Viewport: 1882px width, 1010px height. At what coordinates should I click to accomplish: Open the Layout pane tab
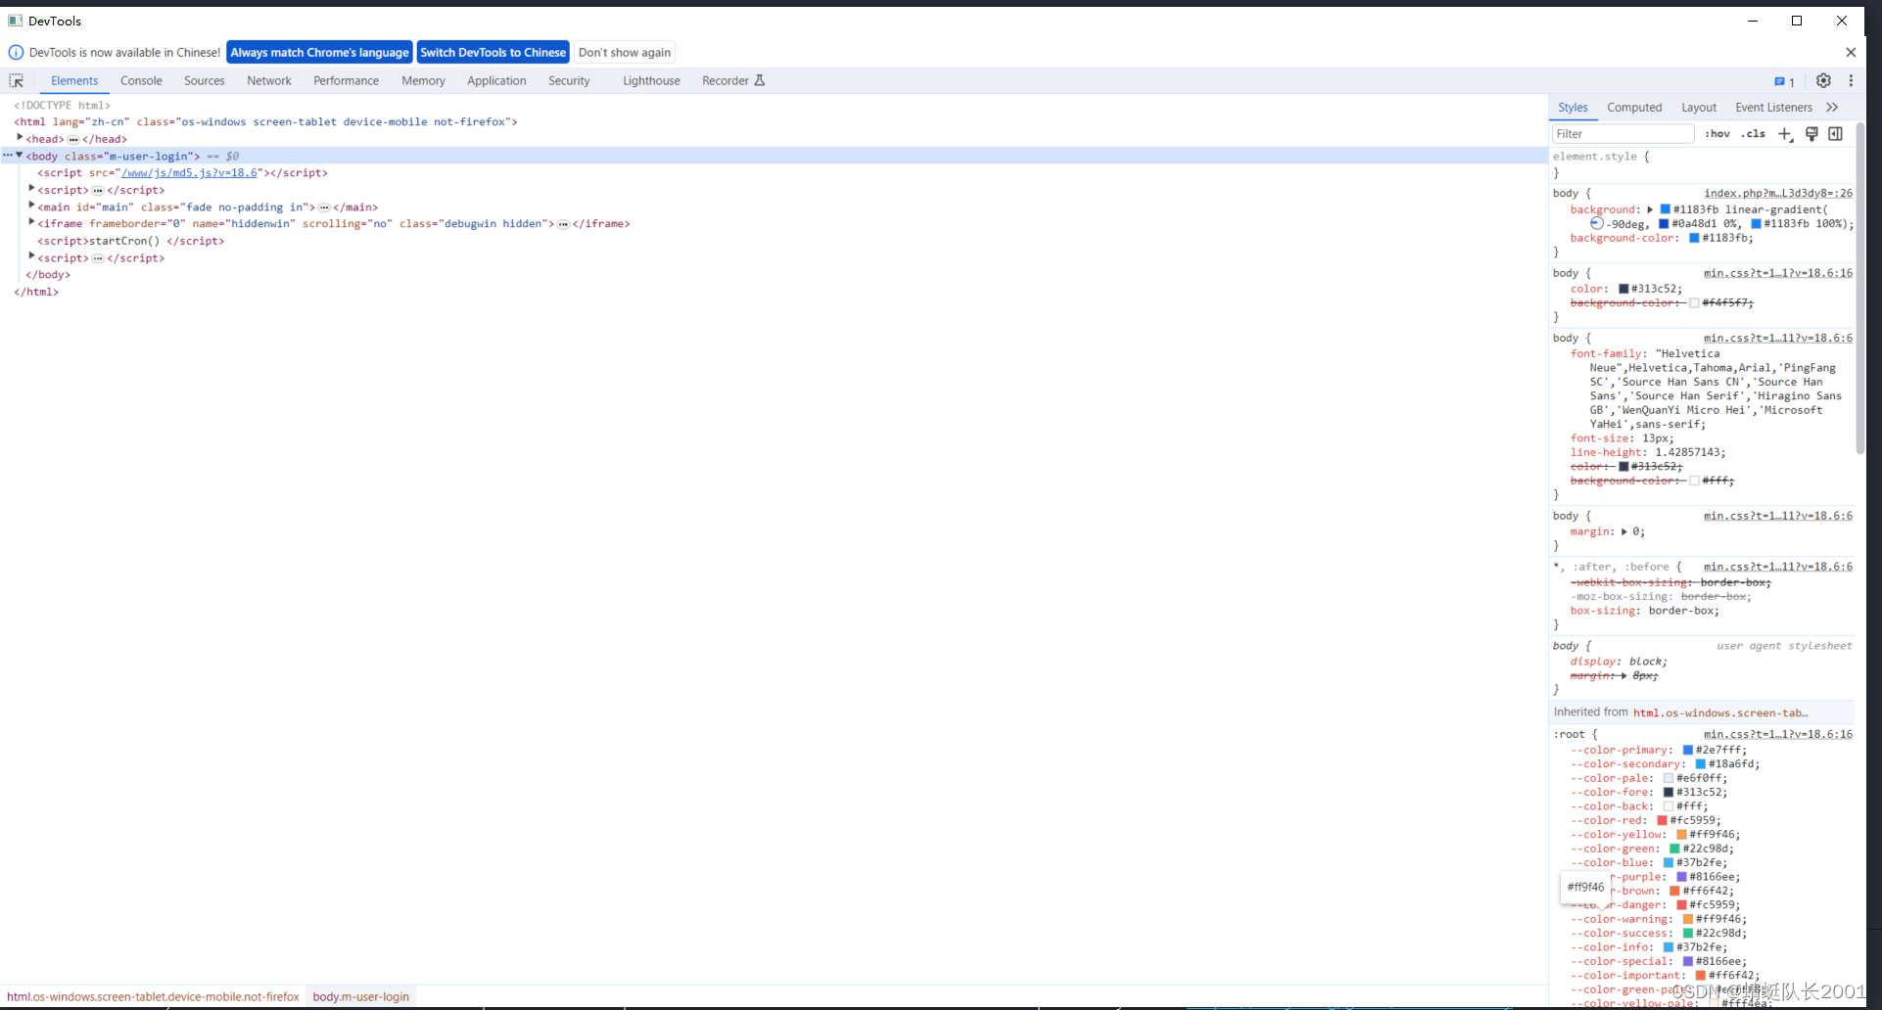point(1699,108)
